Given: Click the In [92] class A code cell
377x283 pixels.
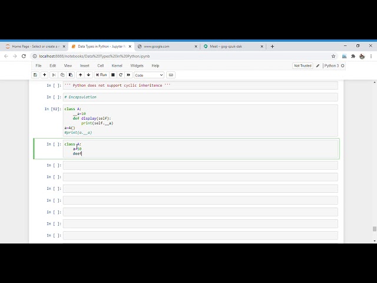Looking at the screenshot, I should tap(200, 120).
